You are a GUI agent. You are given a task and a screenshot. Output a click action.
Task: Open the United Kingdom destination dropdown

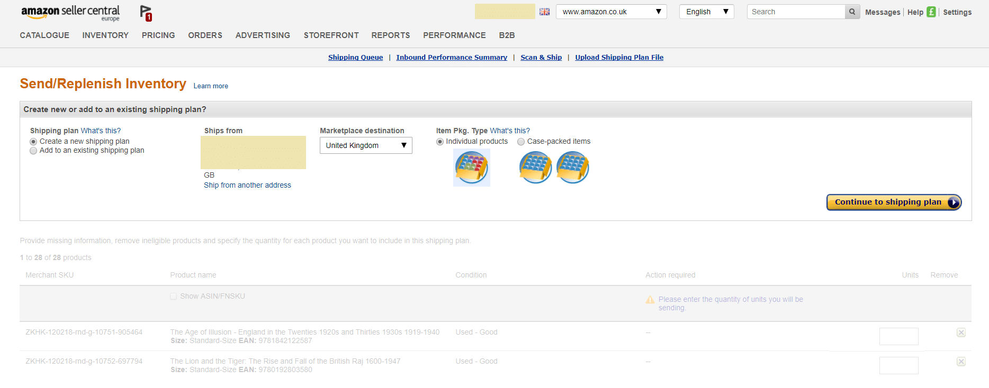(x=366, y=145)
